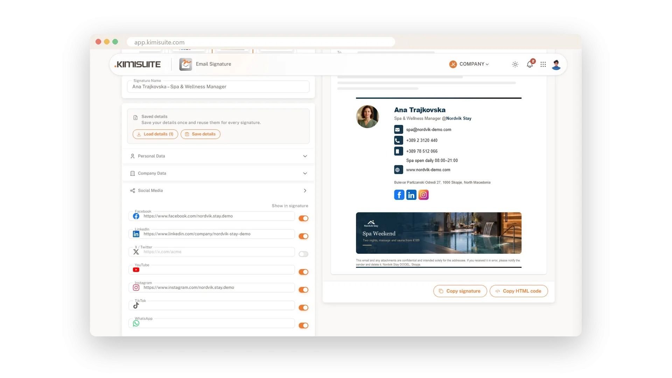
Task: Switch off the TikTok toggle
Action: (x=303, y=308)
